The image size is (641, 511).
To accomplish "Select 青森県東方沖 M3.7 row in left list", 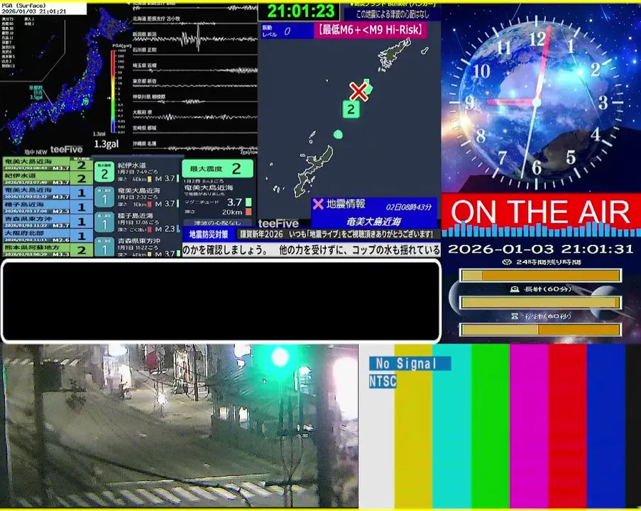I will click(48, 221).
